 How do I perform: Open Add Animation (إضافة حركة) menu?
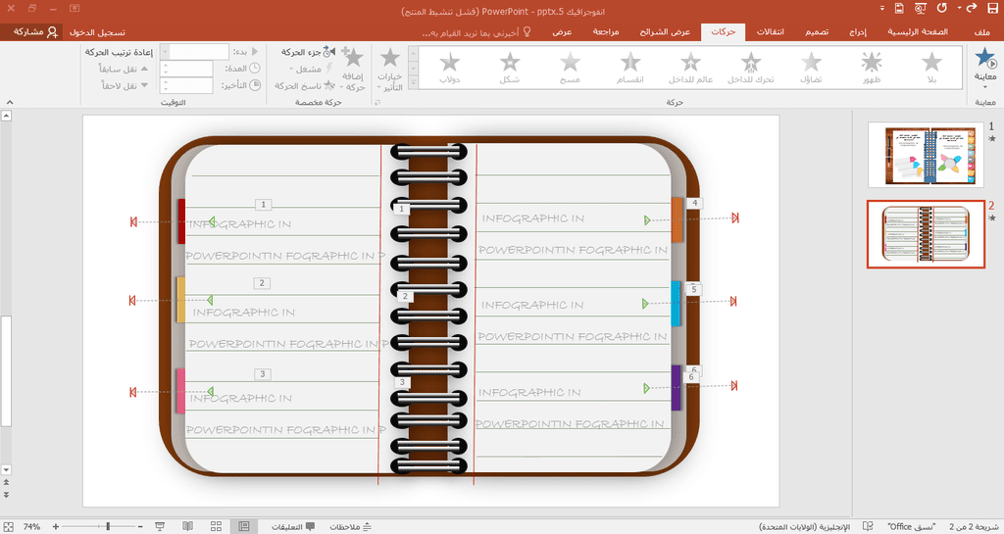pos(353,69)
